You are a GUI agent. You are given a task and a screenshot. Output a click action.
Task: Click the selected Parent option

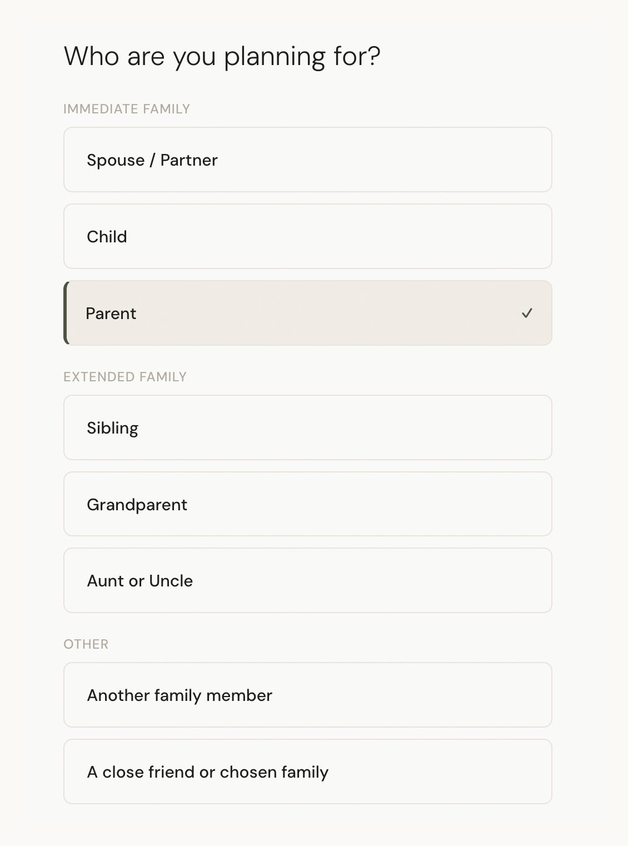(x=307, y=313)
